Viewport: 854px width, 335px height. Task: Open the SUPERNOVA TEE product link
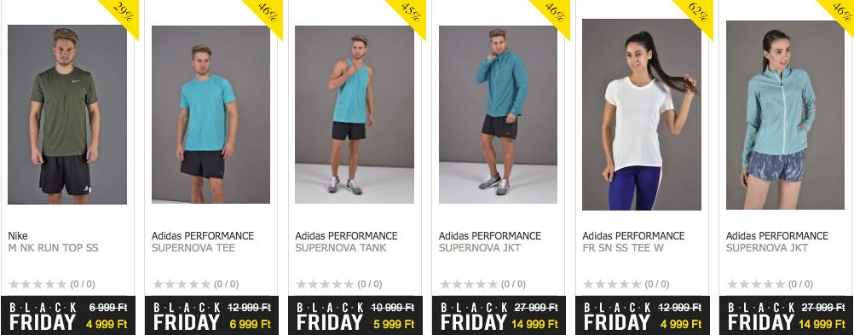(x=193, y=248)
